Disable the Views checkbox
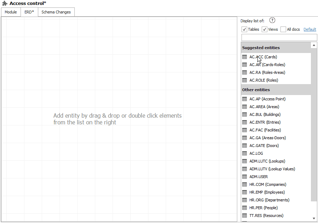318x224 pixels. (x=264, y=29)
